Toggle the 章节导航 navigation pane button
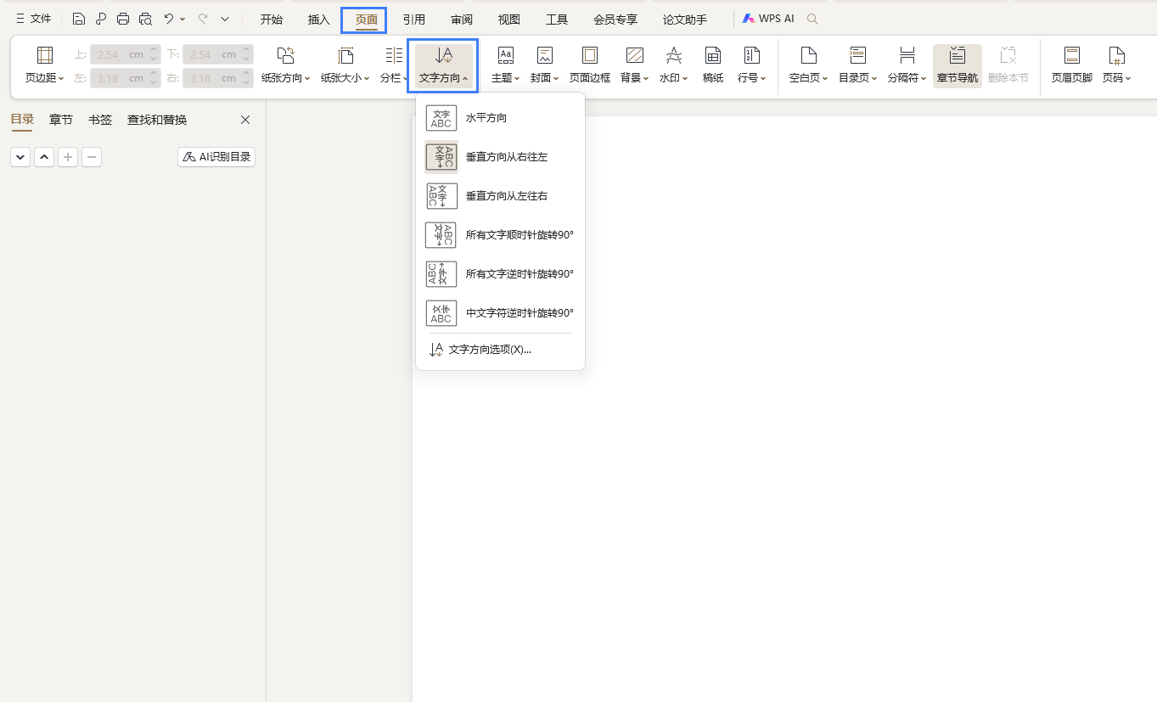Image resolution: width=1157 pixels, height=702 pixels. click(958, 66)
